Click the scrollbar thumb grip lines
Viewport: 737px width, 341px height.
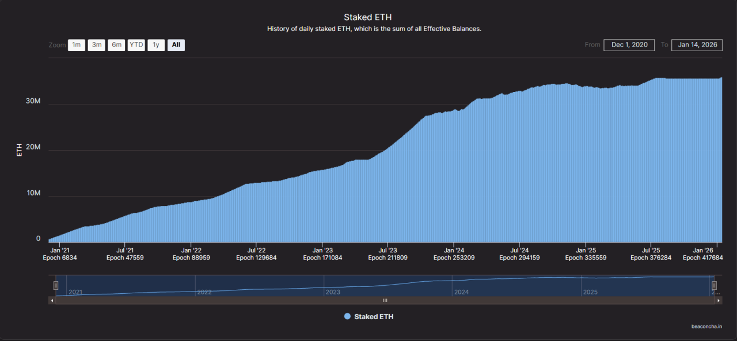click(x=385, y=300)
